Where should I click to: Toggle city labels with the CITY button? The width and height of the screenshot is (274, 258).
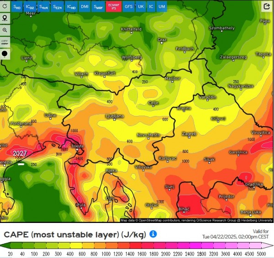5,42
